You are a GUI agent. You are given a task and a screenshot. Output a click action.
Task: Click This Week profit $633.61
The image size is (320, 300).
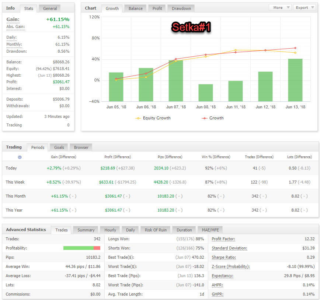pyautogui.click(x=106, y=182)
